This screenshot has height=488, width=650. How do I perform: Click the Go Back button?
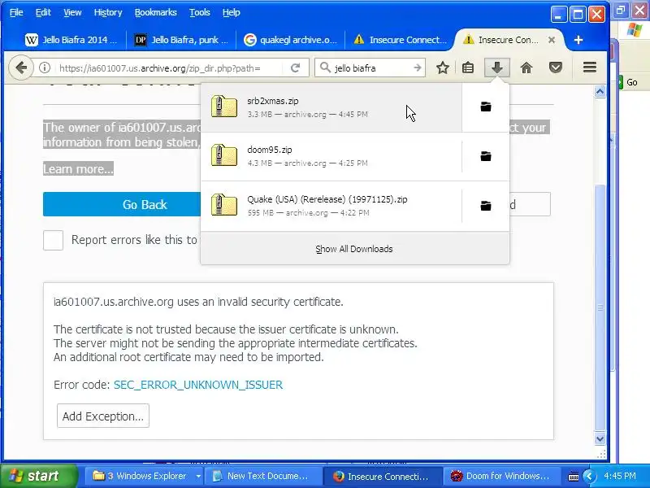[x=122, y=204]
